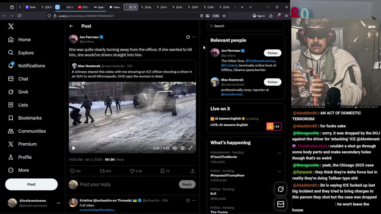Share the post with the share icon
This screenshot has width=381, height=214.
tap(193, 171)
